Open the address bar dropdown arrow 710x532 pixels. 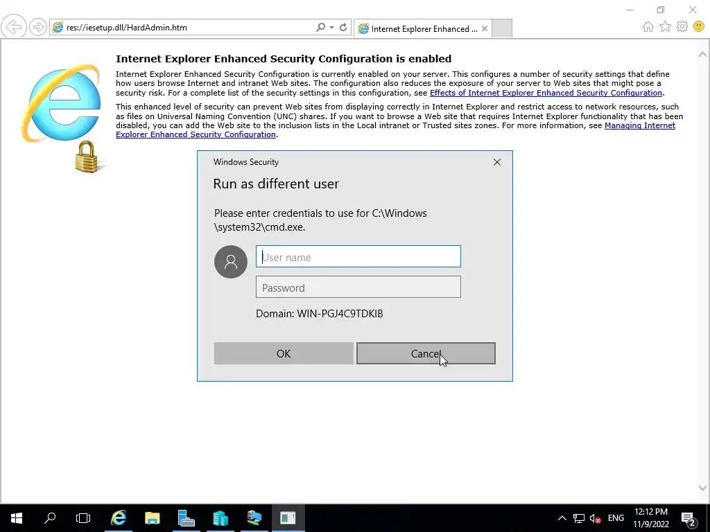[x=332, y=27]
